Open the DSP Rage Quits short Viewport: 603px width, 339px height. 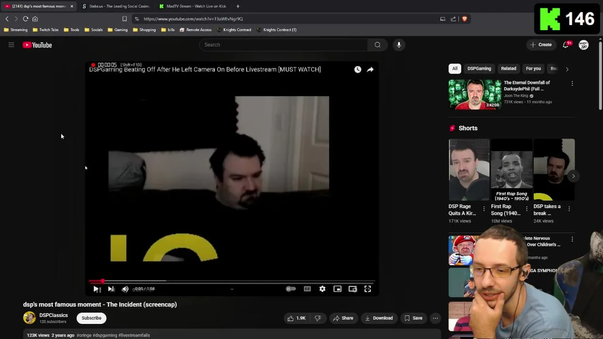coord(469,169)
